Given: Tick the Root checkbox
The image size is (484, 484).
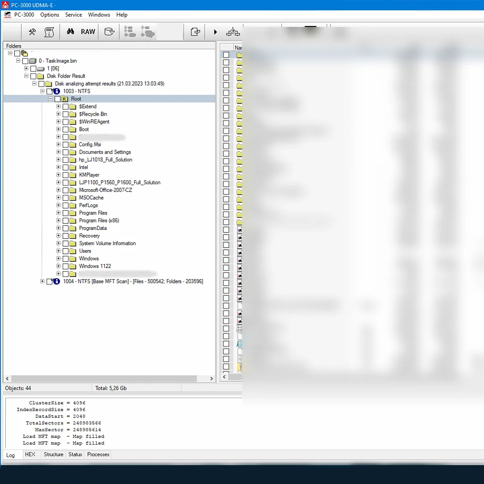Looking at the screenshot, I should 57,99.
